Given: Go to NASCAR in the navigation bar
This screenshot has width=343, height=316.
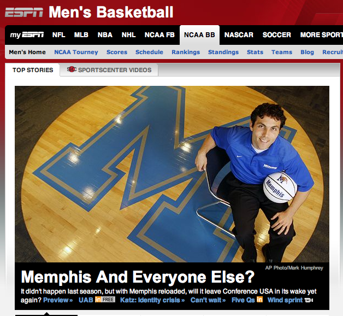Looking at the screenshot, I should click(x=239, y=35).
